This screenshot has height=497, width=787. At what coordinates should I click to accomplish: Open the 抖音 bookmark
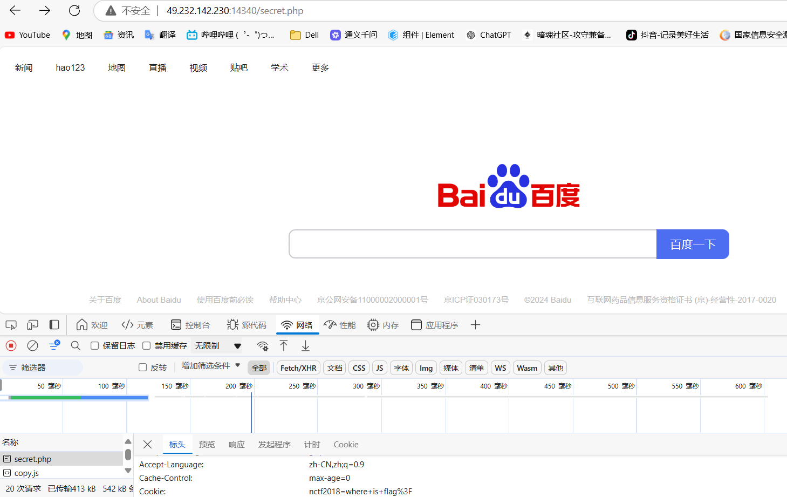coord(667,35)
